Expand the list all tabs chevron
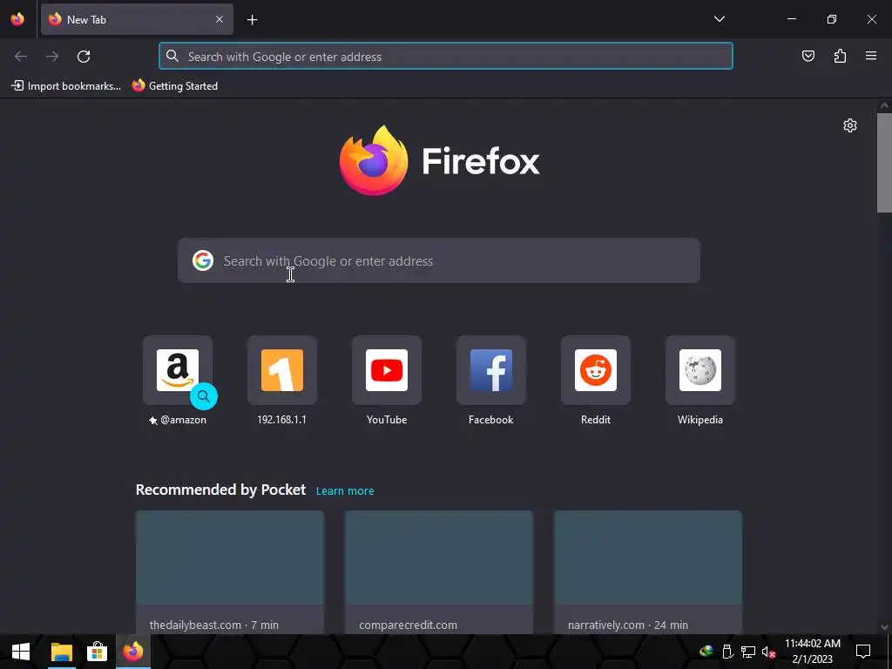 pos(719,19)
